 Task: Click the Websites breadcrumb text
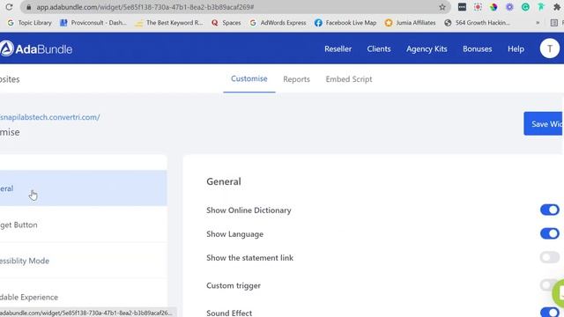[x=10, y=79]
